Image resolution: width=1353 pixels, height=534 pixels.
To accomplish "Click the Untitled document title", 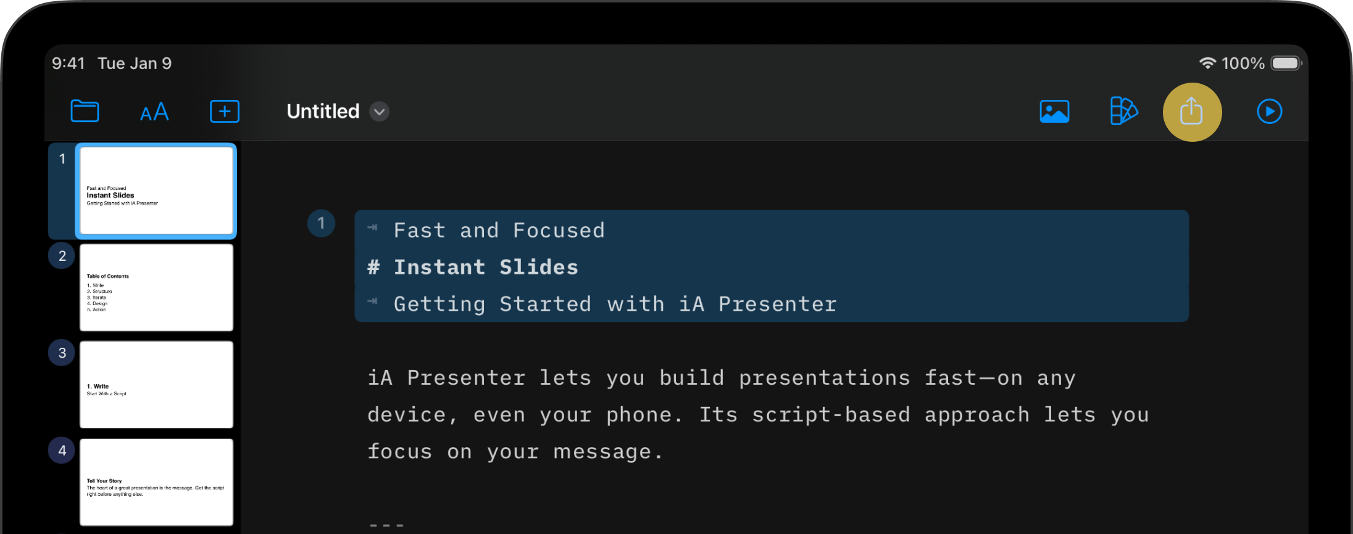I will [x=323, y=112].
